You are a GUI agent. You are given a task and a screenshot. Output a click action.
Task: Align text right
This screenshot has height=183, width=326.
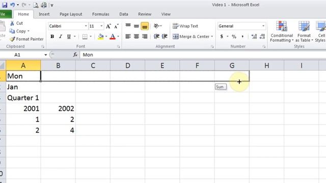pyautogui.click(x=145, y=37)
